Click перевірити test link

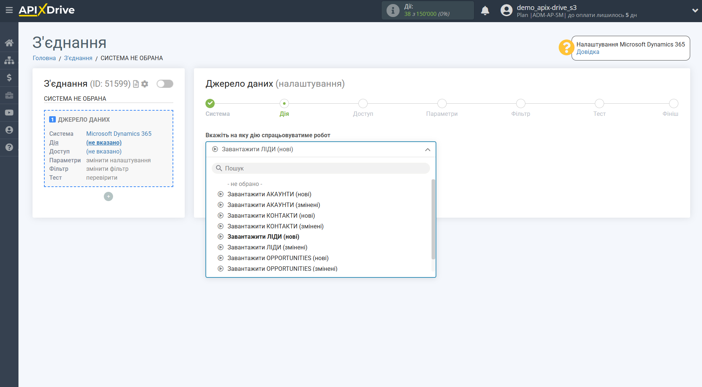click(x=102, y=177)
